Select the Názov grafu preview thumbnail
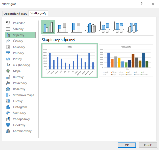Viewport: 159px width, 150px height. pos(126,60)
